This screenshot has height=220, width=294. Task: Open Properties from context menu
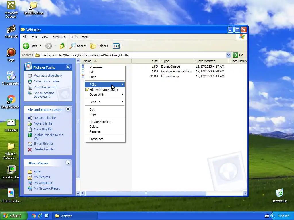pos(105,139)
